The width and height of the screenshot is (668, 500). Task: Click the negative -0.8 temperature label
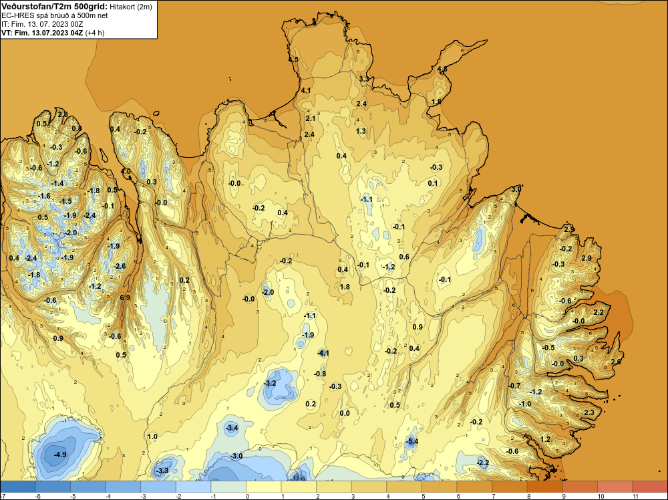[320, 374]
